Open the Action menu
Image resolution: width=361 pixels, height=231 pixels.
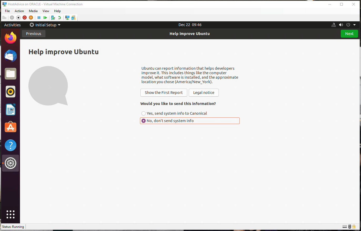tap(19, 11)
